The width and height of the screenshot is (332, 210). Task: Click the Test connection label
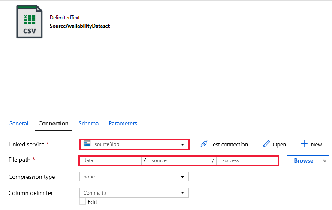pos(229,144)
